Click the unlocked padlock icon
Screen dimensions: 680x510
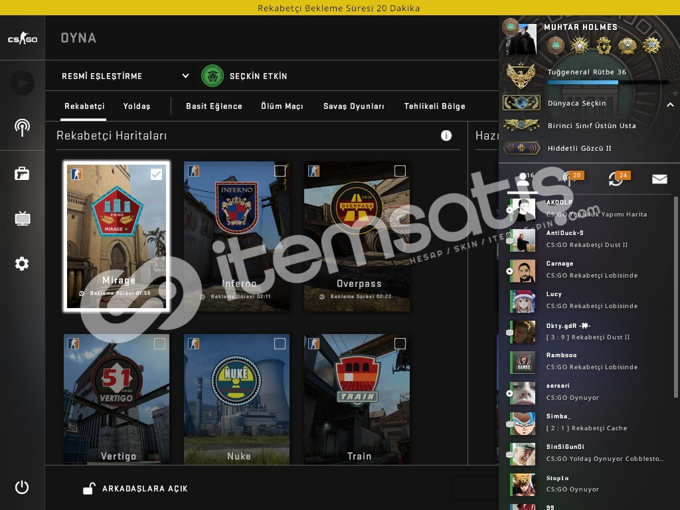pos(89,488)
